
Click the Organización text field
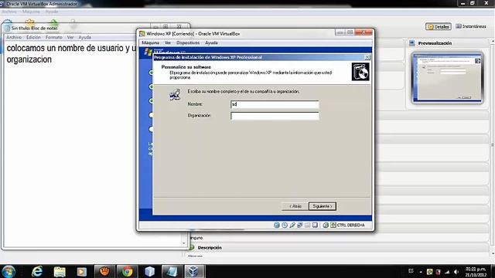click(x=275, y=116)
